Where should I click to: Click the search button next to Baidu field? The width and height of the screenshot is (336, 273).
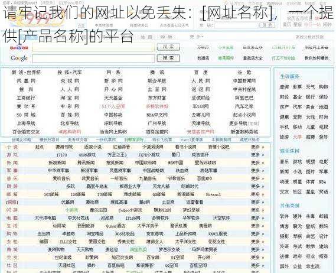[168, 47]
